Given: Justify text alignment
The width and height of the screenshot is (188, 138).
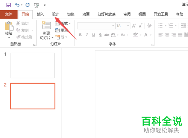Looking at the screenshot, I should pyautogui.click(x=180, y=35).
